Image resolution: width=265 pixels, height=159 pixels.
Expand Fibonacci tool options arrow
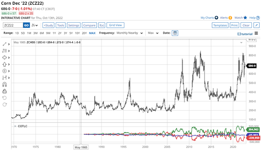click(9, 51)
